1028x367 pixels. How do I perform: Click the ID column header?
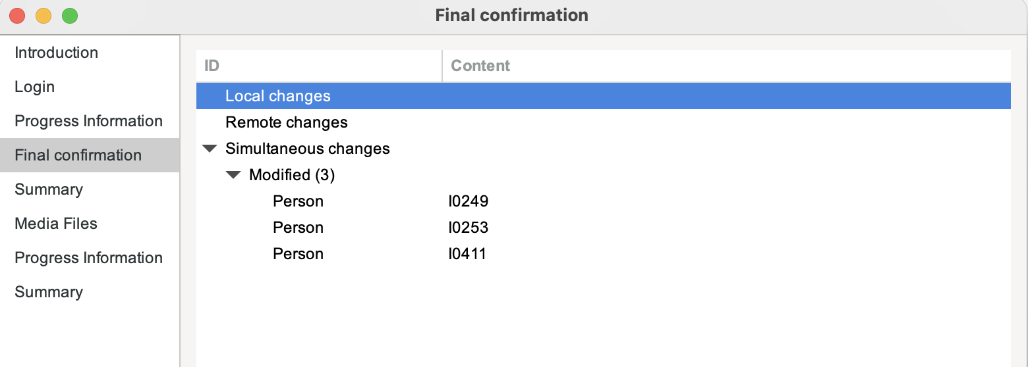click(212, 66)
